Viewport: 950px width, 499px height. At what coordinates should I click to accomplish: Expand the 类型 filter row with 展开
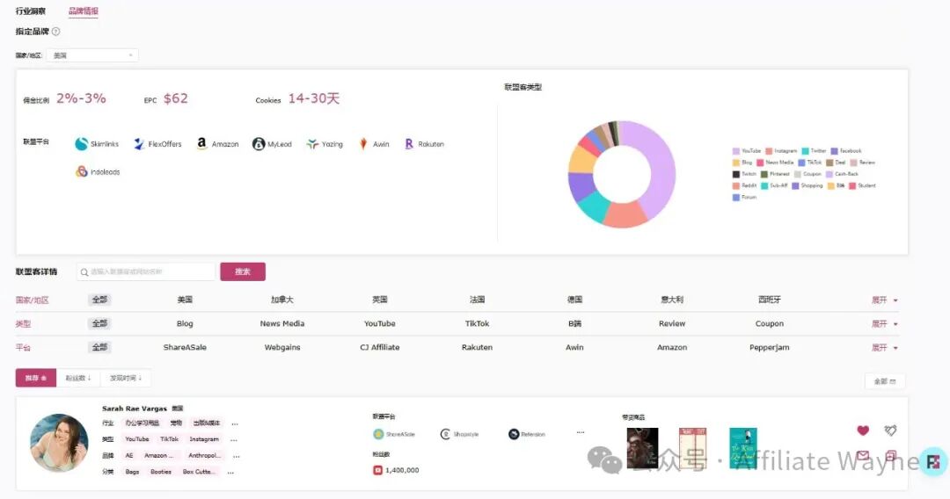tap(885, 324)
